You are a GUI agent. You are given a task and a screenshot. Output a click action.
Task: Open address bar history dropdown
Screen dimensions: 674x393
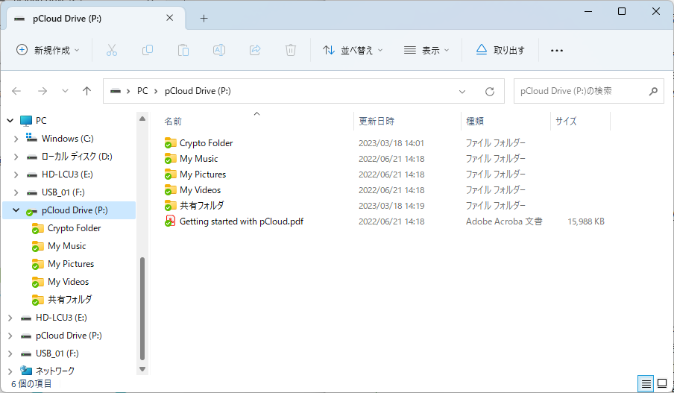(462, 92)
